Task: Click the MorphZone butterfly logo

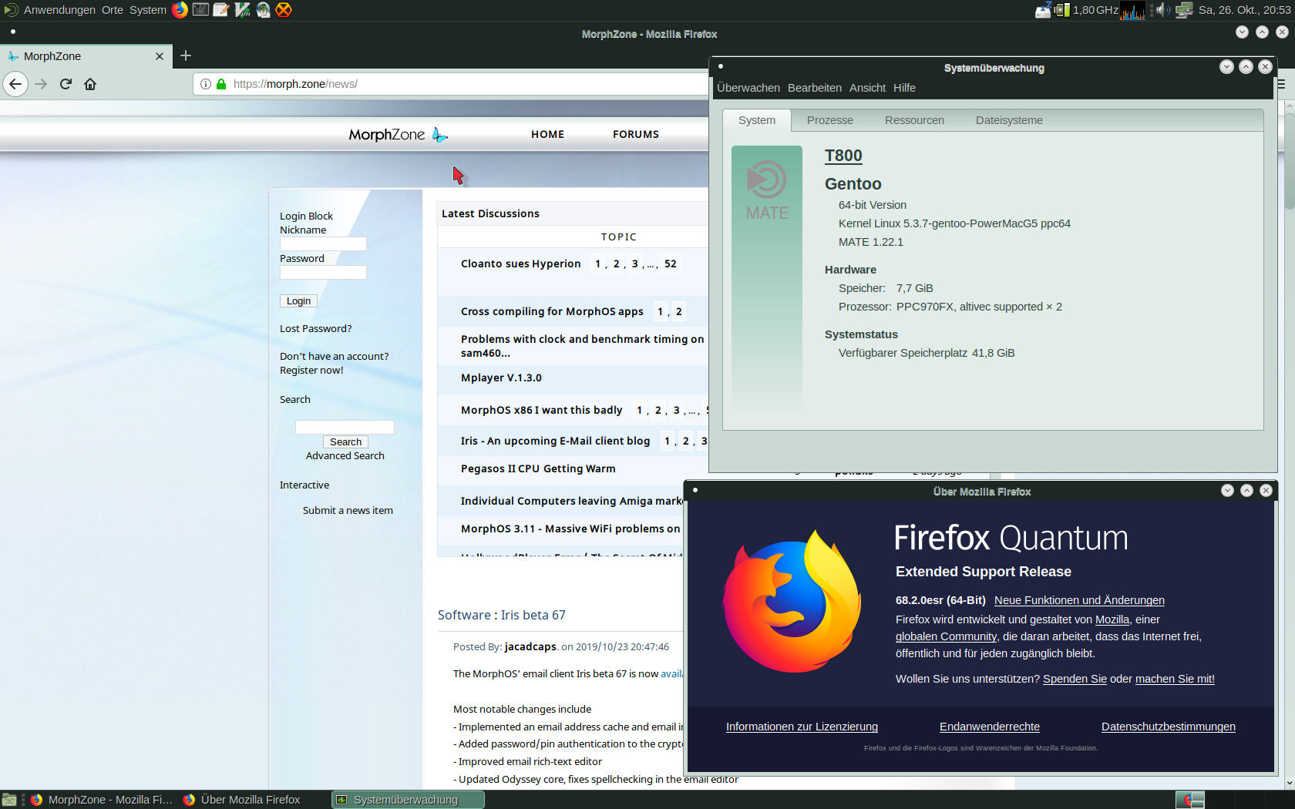Action: point(440,135)
